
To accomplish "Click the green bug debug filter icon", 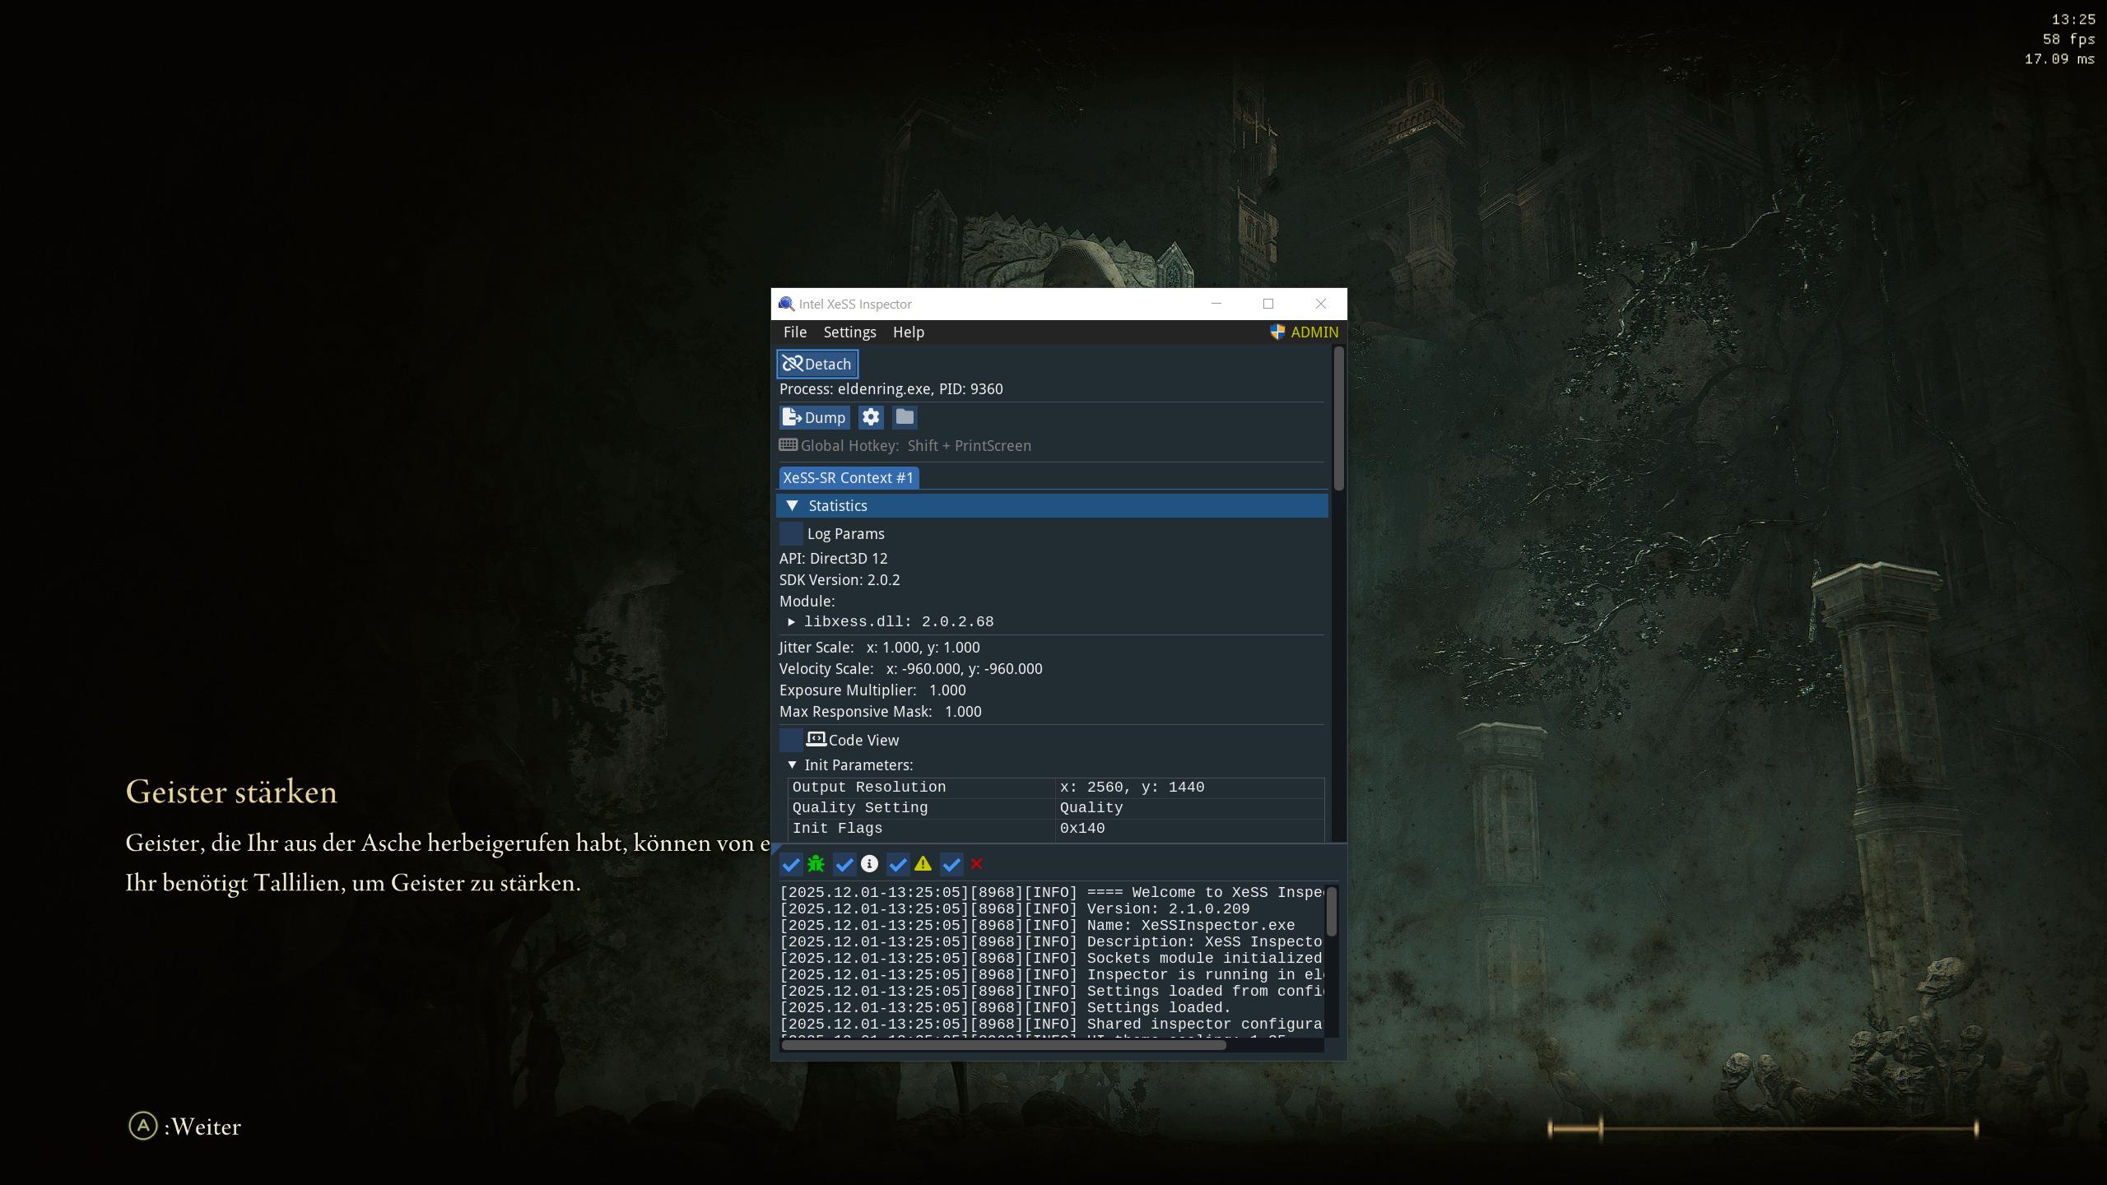I will click(816, 864).
